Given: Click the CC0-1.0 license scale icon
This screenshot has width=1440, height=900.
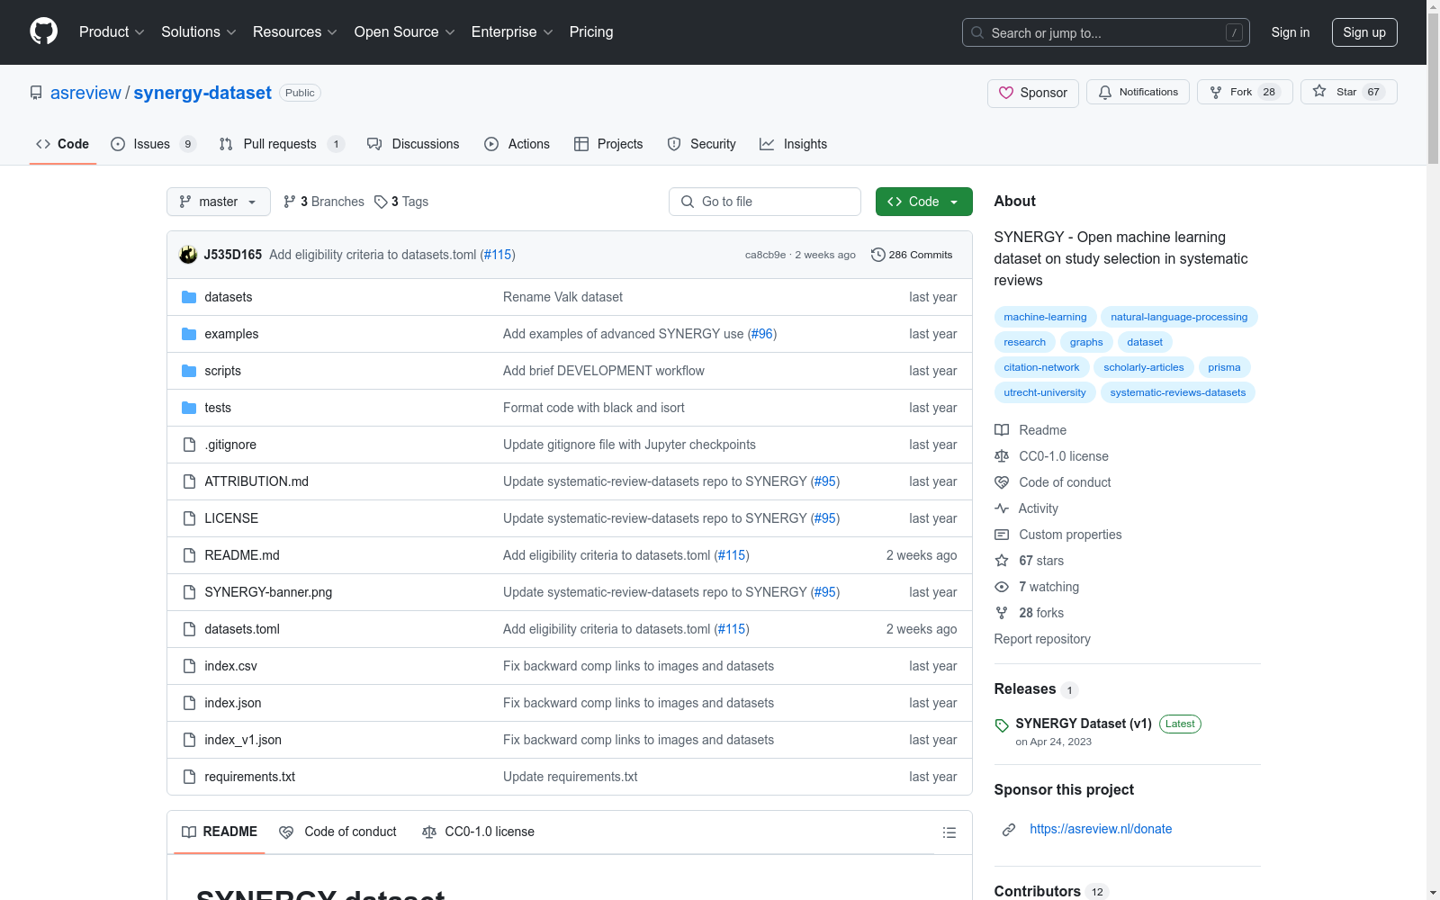Looking at the screenshot, I should tap(1002, 456).
